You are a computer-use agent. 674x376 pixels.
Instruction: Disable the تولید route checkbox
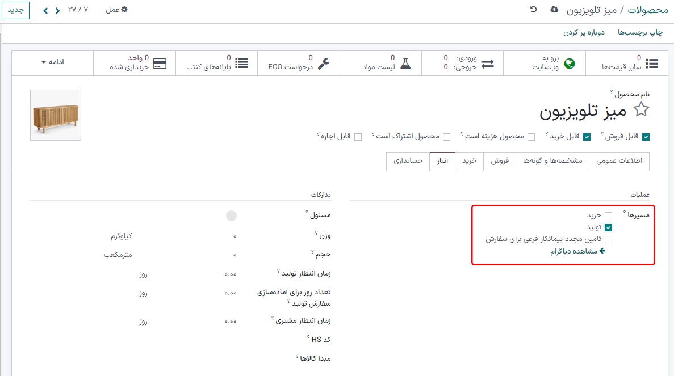pos(609,227)
